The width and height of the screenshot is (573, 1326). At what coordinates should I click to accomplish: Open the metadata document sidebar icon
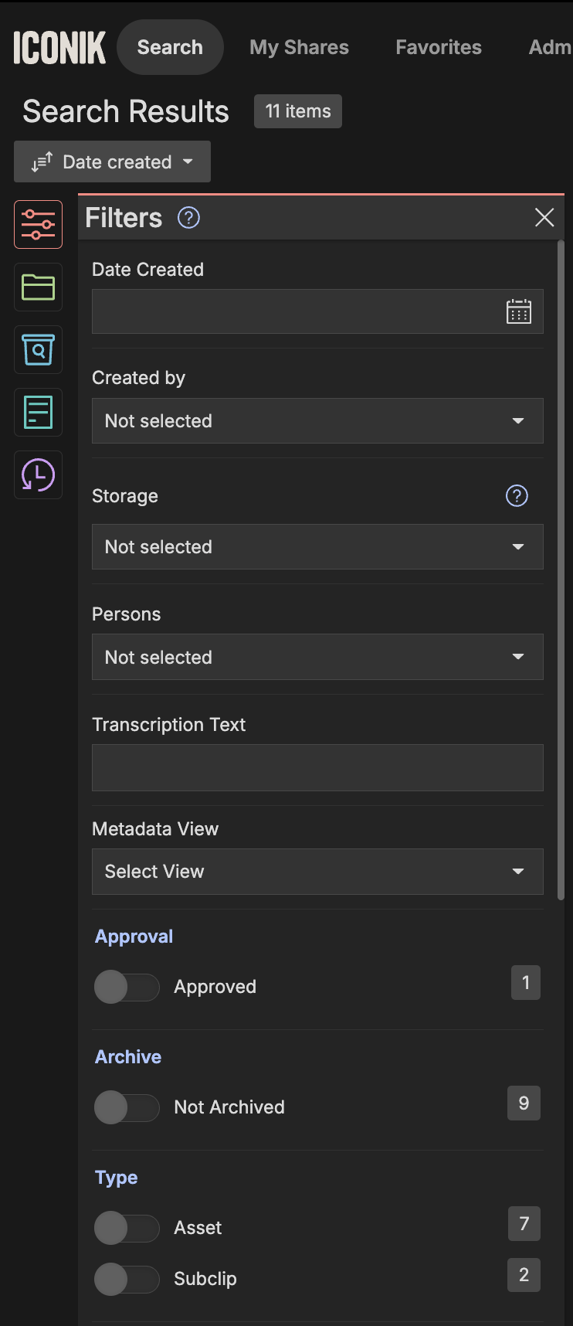(x=38, y=412)
